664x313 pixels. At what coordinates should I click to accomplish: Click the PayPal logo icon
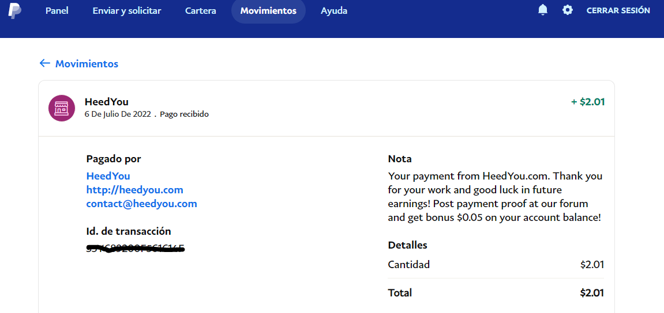point(15,10)
